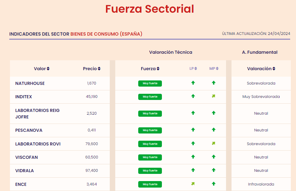
Task: Sort table by Precio column
Action: 92,69
